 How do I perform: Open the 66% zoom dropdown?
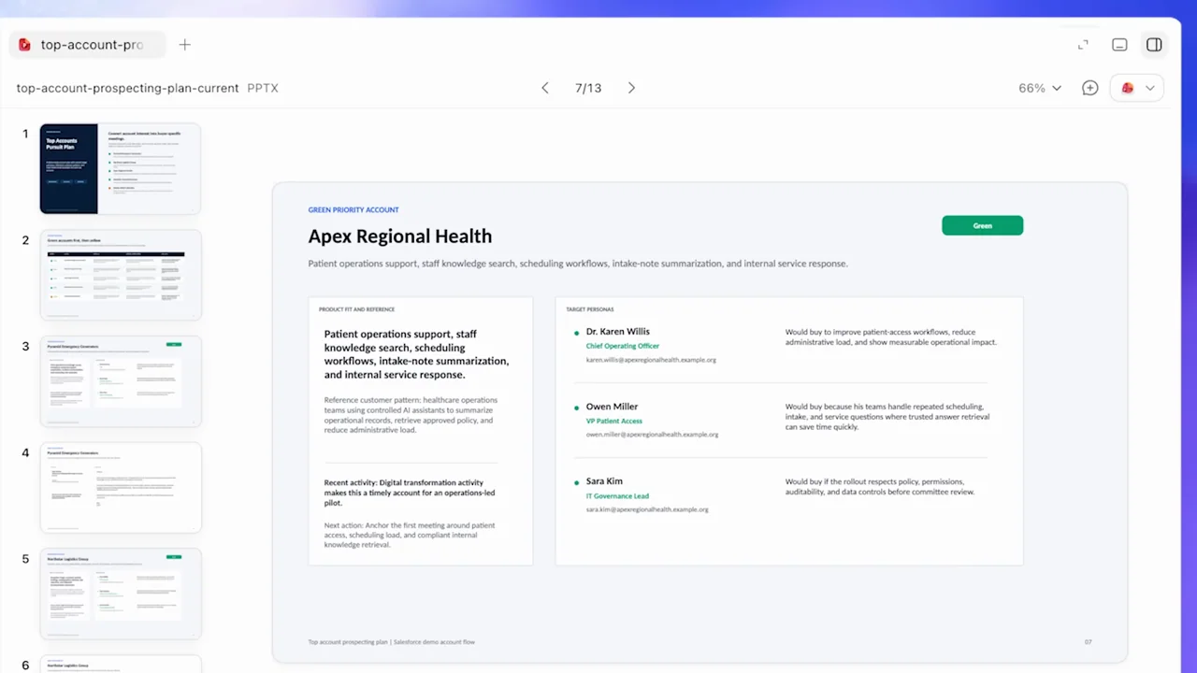(x=1040, y=88)
